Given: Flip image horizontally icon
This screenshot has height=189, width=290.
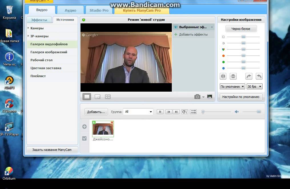Looking at the screenshot, I should click(223, 76).
